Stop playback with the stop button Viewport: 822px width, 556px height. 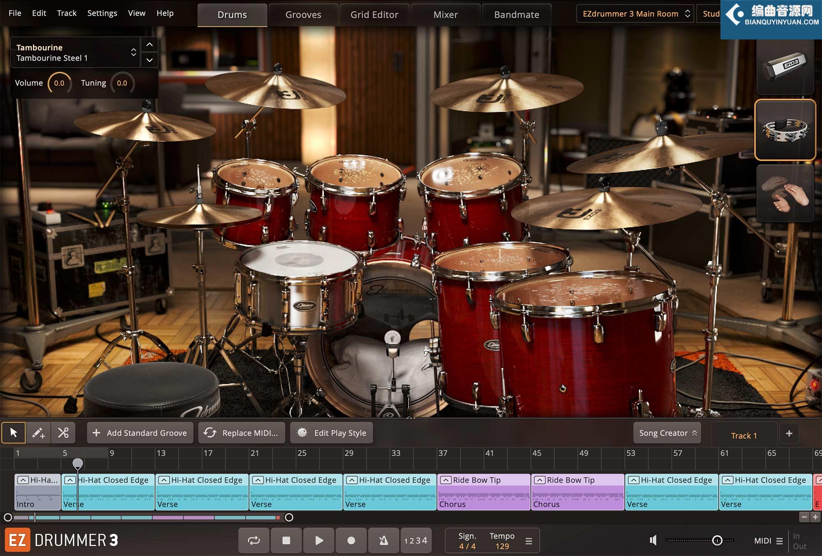286,540
